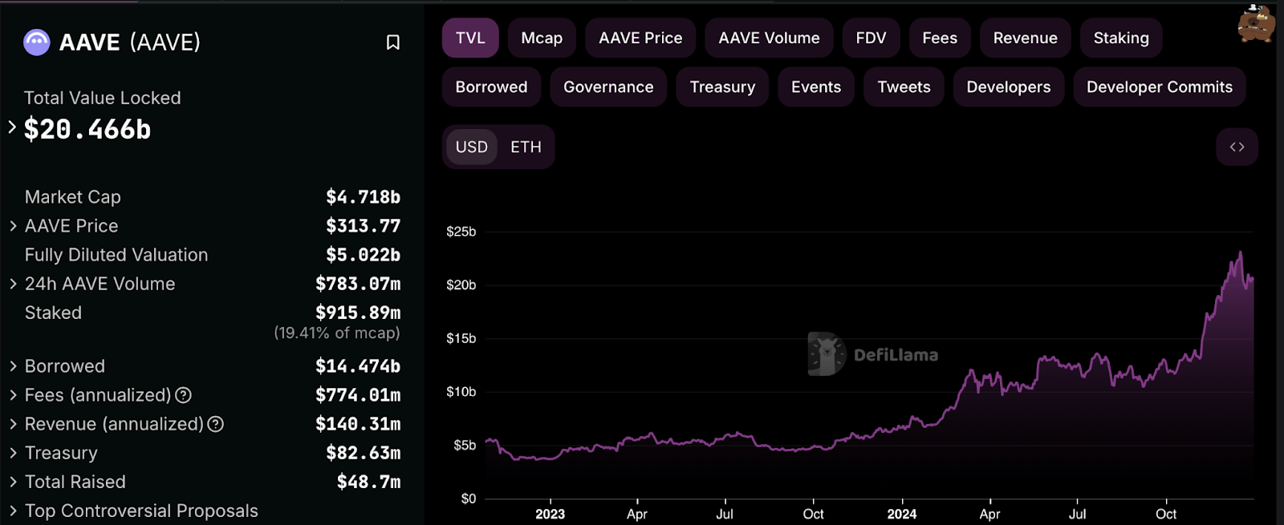Click the $313.77 price value
The width and height of the screenshot is (1284, 525).
click(x=363, y=226)
